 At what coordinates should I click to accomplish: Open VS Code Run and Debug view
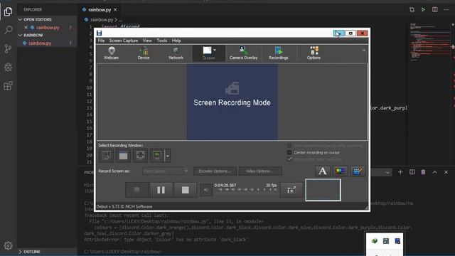coord(8,67)
